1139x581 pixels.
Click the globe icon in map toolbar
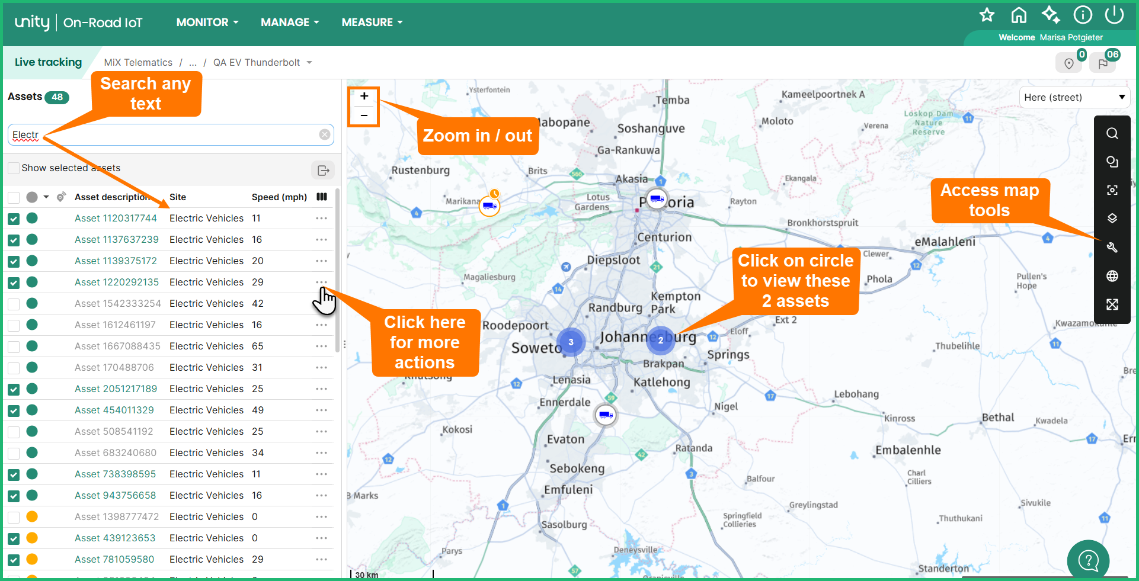(x=1112, y=276)
